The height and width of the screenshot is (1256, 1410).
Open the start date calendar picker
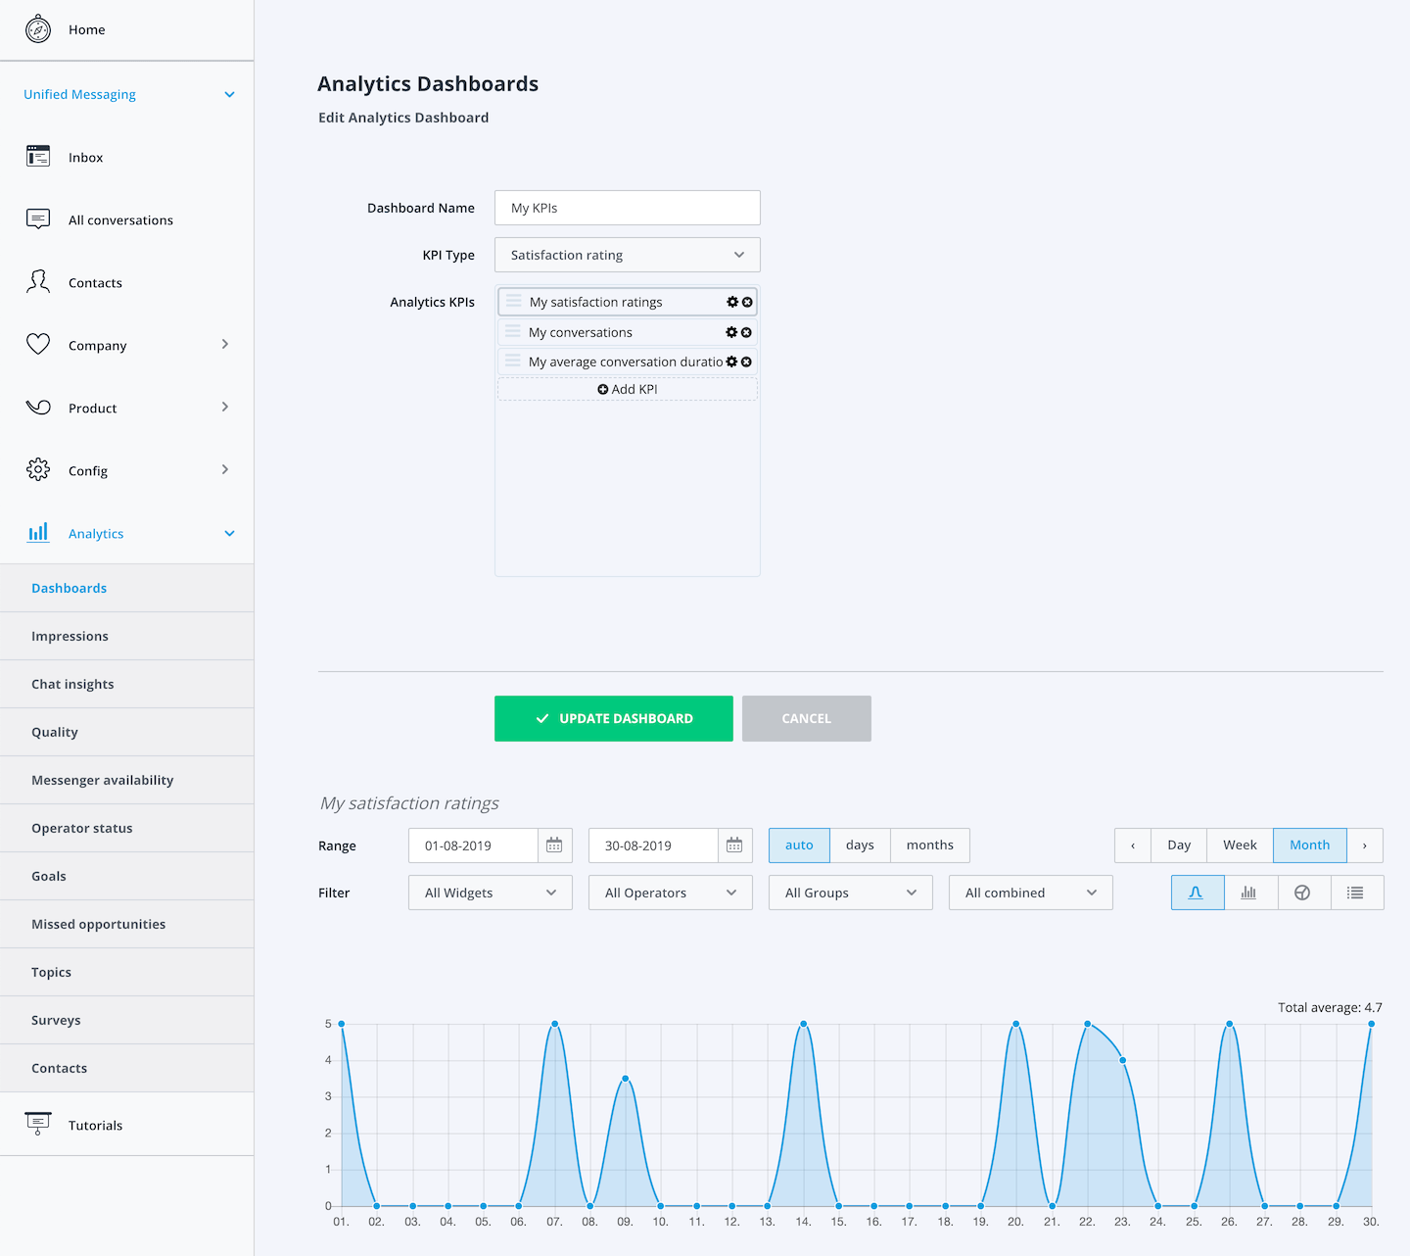point(554,845)
